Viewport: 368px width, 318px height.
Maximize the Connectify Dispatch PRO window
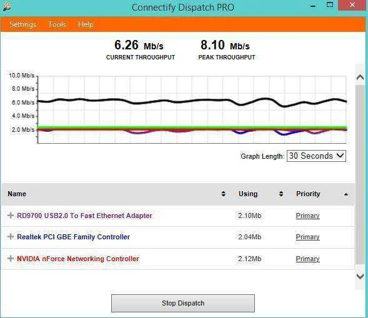pyautogui.click(x=330, y=5)
